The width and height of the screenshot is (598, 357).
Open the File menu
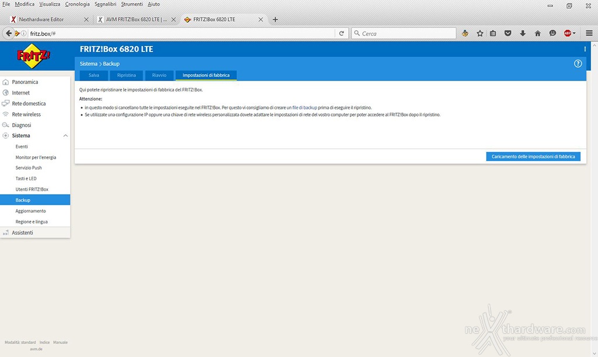[6, 4]
